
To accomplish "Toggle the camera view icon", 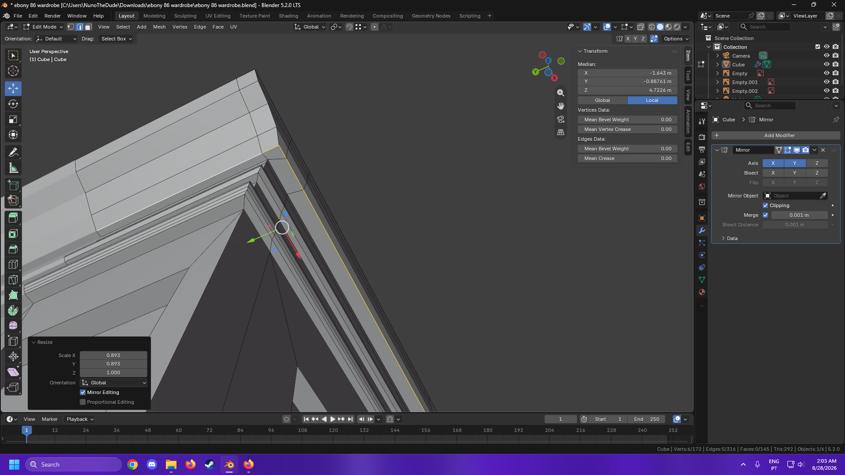I will 561,119.
